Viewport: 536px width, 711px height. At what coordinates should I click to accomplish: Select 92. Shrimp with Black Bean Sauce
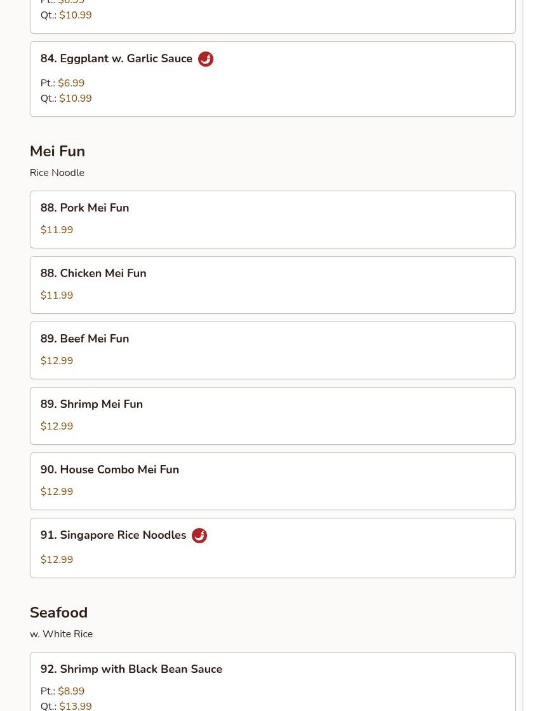[x=272, y=682]
